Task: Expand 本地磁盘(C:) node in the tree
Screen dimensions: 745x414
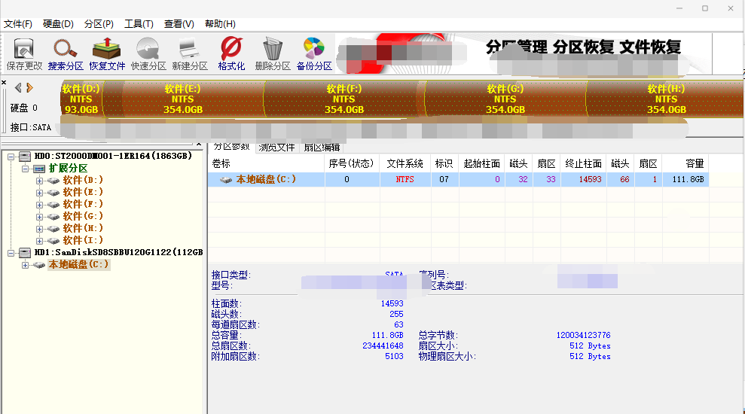Action: click(x=25, y=265)
